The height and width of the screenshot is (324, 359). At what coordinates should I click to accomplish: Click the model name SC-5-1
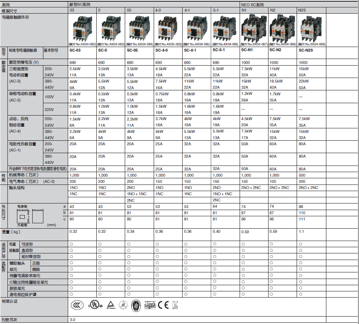219,50
